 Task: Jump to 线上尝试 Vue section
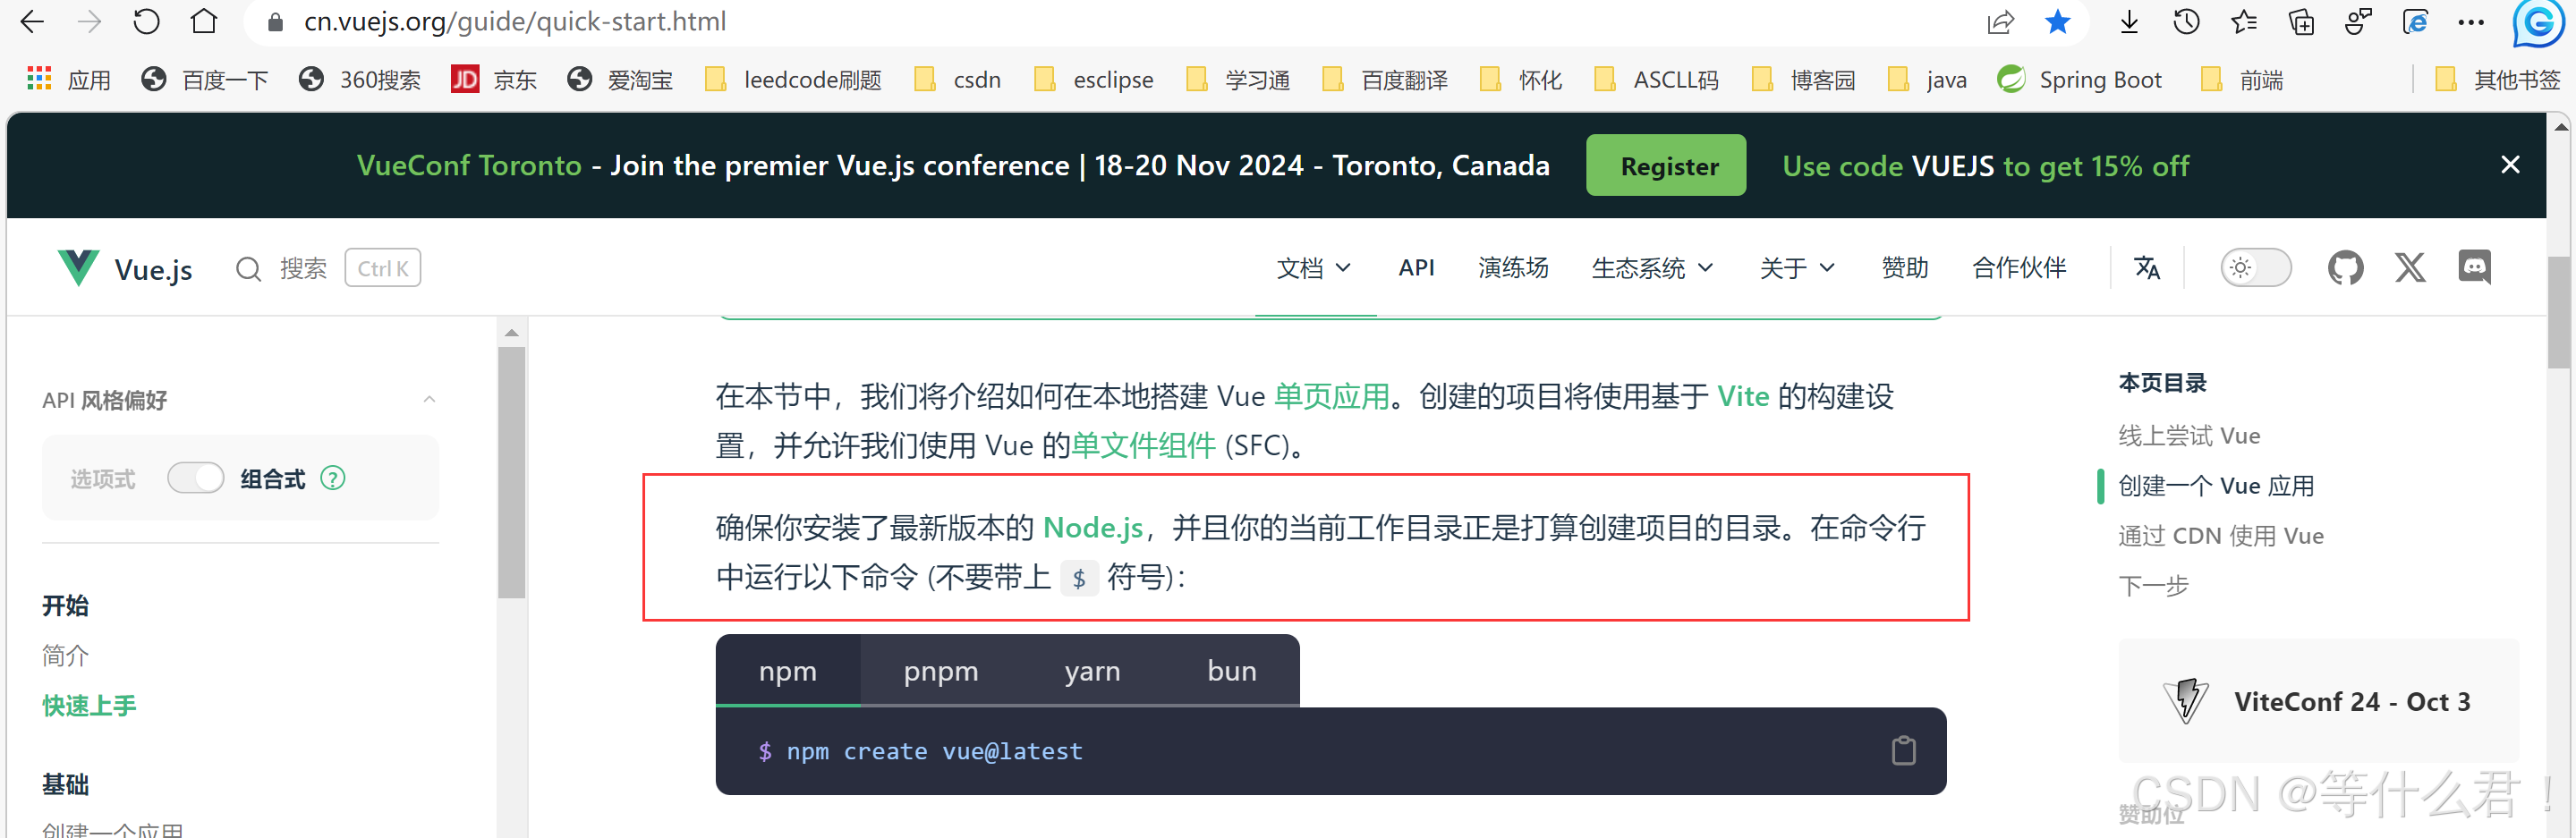click(2189, 435)
